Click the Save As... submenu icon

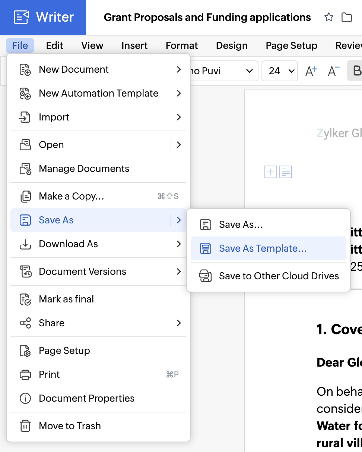point(206,225)
